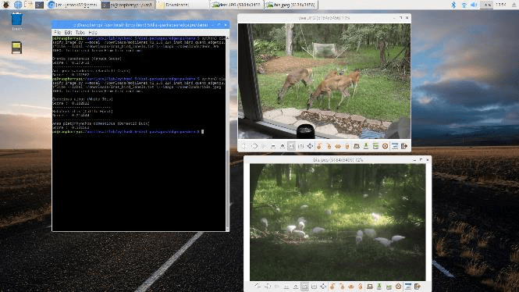Image resolution: width=519 pixels, height=292 pixels.
Task: Switch to Downloads window in taskbar
Action: [172, 5]
